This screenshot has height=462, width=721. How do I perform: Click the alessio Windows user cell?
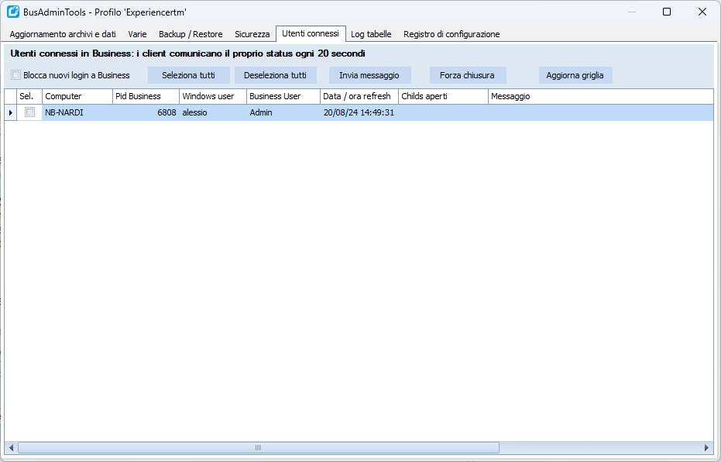[213, 112]
